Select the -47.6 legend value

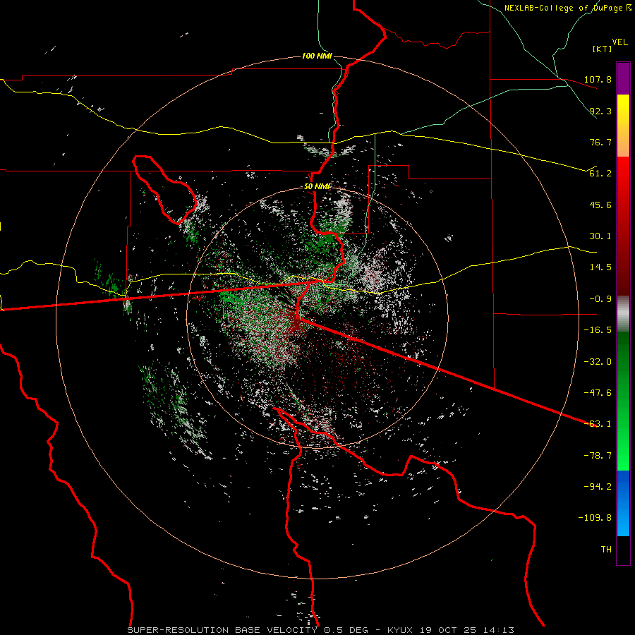point(598,393)
